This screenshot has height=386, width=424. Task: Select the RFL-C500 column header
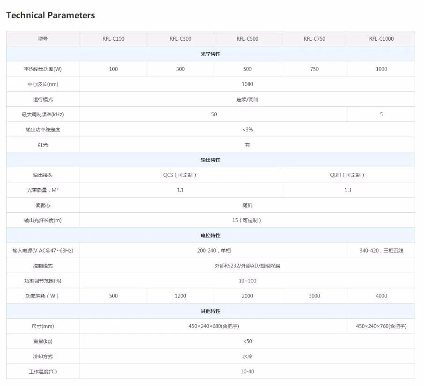click(248, 39)
